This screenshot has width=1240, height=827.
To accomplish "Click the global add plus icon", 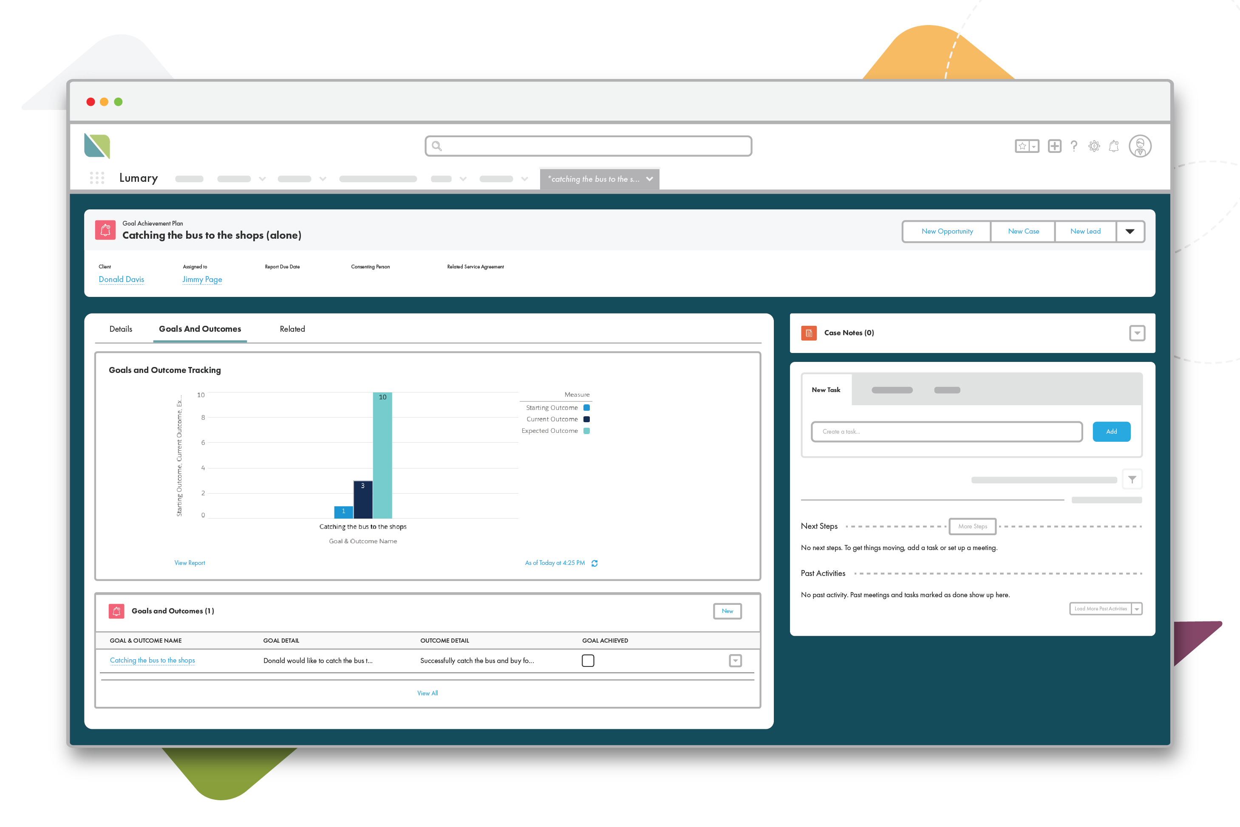I will [x=1054, y=146].
